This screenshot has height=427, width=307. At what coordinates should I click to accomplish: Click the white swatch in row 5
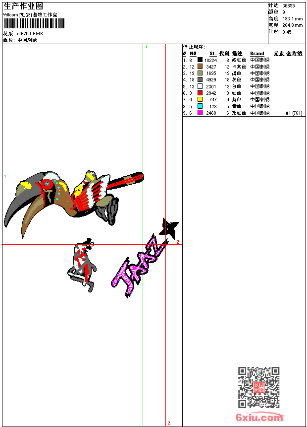click(x=200, y=86)
